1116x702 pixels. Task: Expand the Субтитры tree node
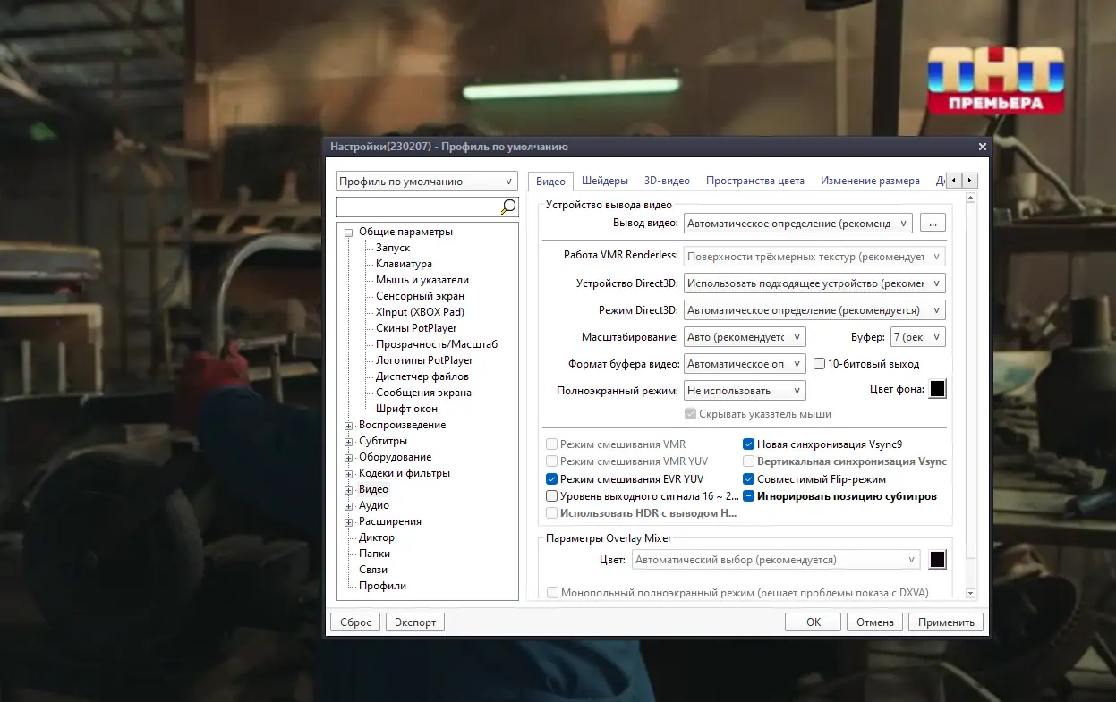click(349, 441)
